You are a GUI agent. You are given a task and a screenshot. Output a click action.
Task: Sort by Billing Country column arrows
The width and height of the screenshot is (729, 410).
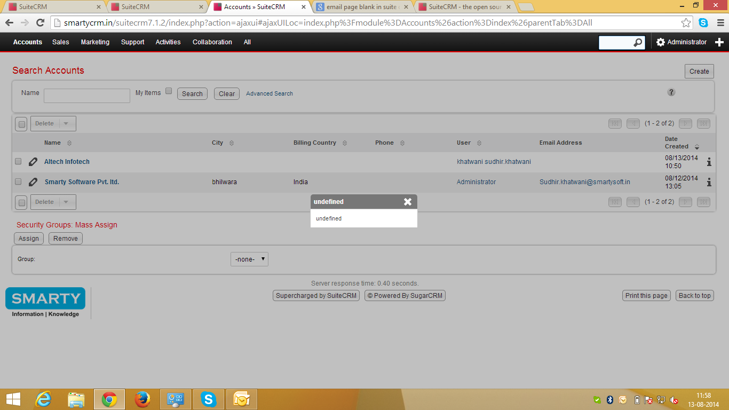[x=345, y=143]
